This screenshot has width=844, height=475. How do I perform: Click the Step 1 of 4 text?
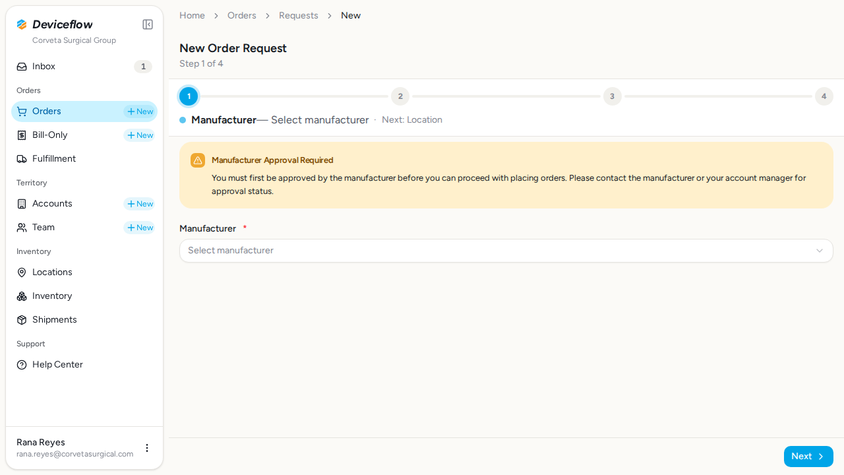(201, 64)
